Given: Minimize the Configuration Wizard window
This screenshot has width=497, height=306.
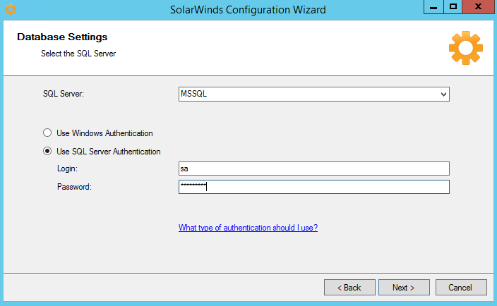Looking at the screenshot, I should tap(433, 7).
